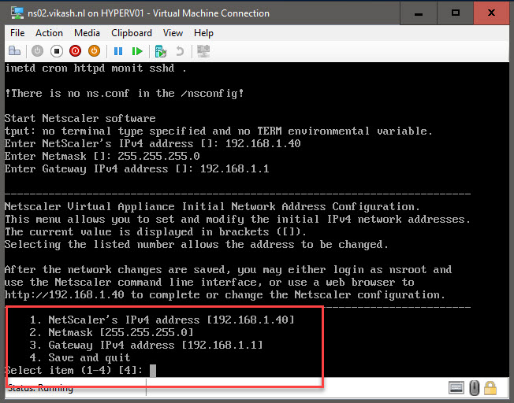Click the '4. Save and quit' line
514x403 pixels.
click(80, 357)
